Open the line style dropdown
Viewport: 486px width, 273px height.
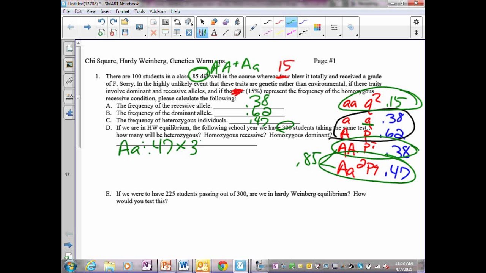click(335, 27)
